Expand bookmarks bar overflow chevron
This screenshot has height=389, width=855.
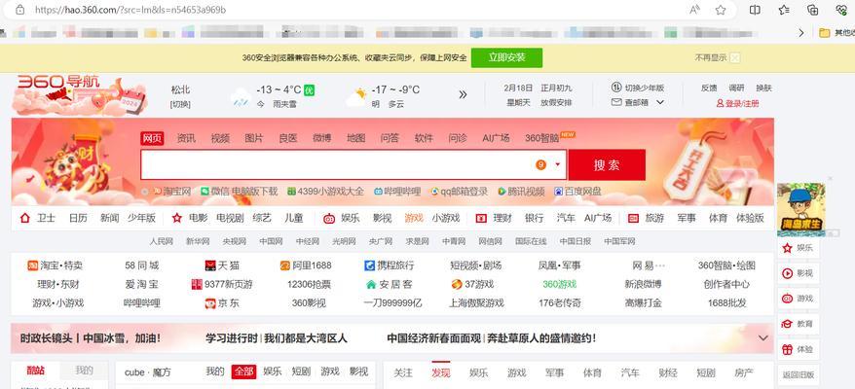tap(801, 33)
